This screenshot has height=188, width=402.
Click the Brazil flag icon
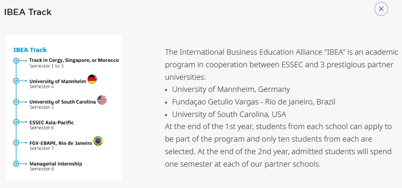(98, 141)
